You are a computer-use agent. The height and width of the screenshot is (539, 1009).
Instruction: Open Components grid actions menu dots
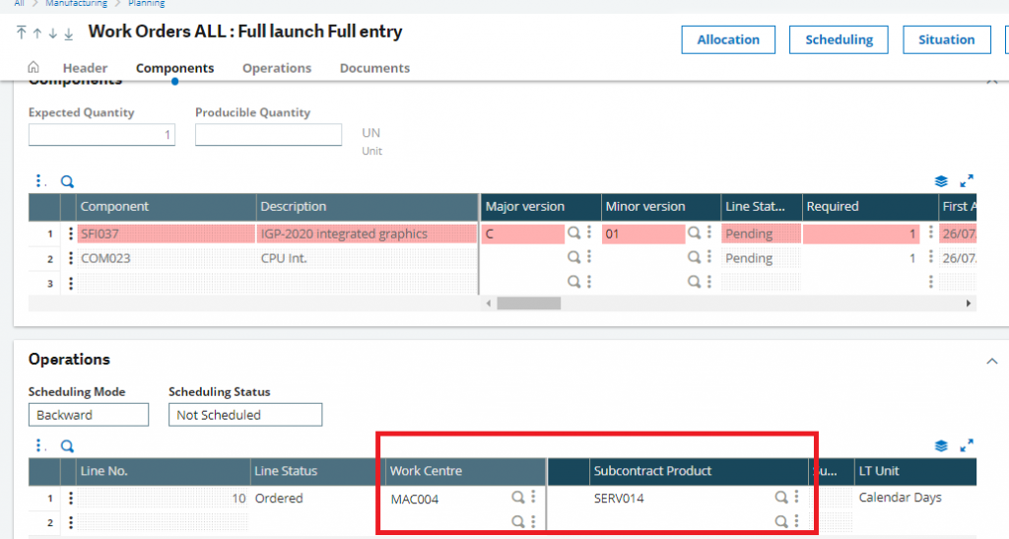pos(39,180)
